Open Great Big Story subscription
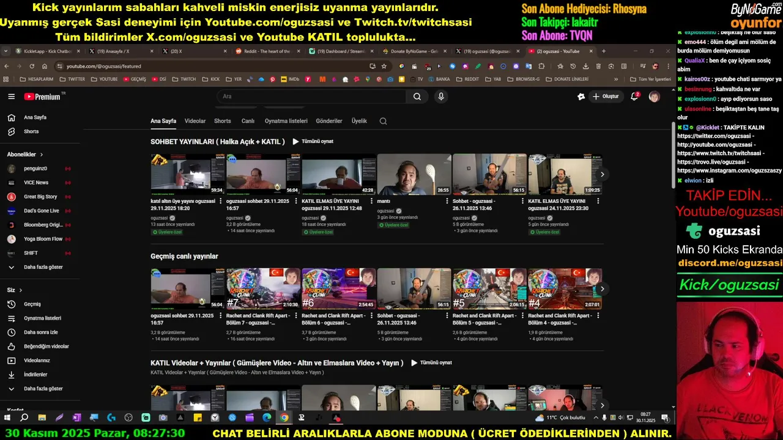This screenshot has height=440, width=783. click(x=40, y=197)
